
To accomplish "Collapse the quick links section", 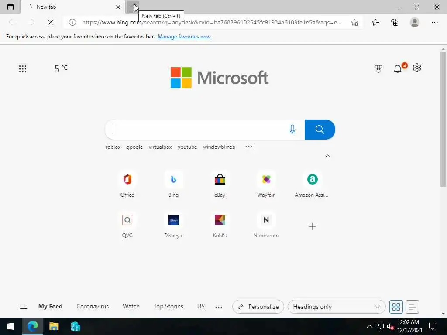I will [x=328, y=156].
